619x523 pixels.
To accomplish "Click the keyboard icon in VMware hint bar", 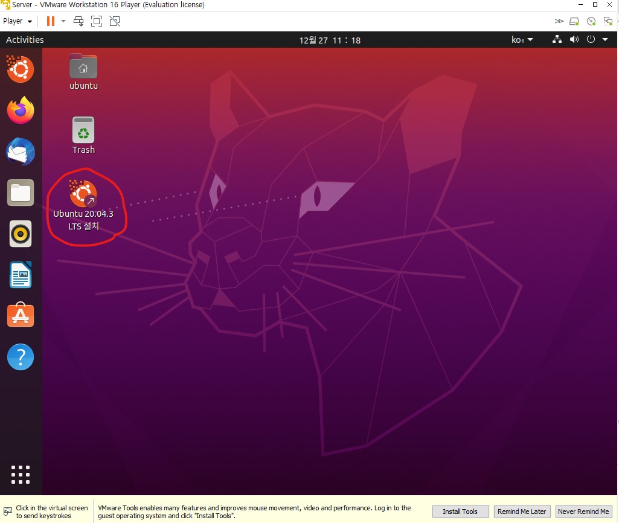I will (7, 512).
